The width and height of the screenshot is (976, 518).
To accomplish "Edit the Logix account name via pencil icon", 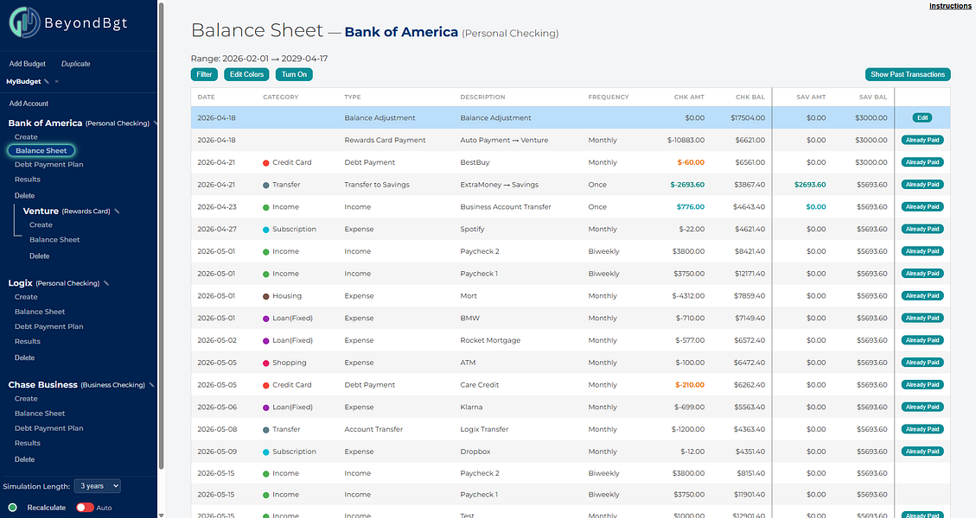I will (x=106, y=283).
